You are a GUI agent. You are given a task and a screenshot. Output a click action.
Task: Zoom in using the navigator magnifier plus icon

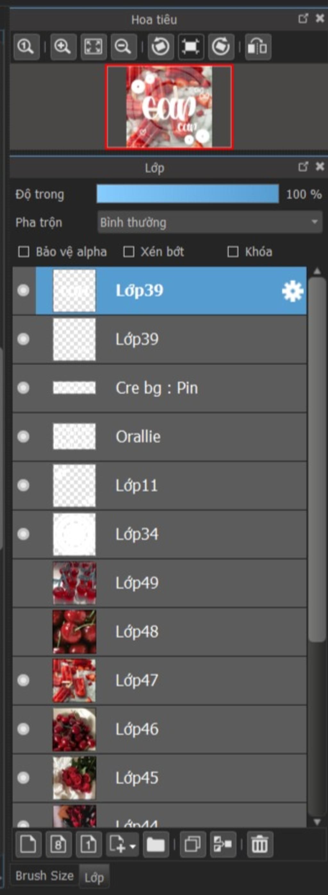(x=63, y=47)
